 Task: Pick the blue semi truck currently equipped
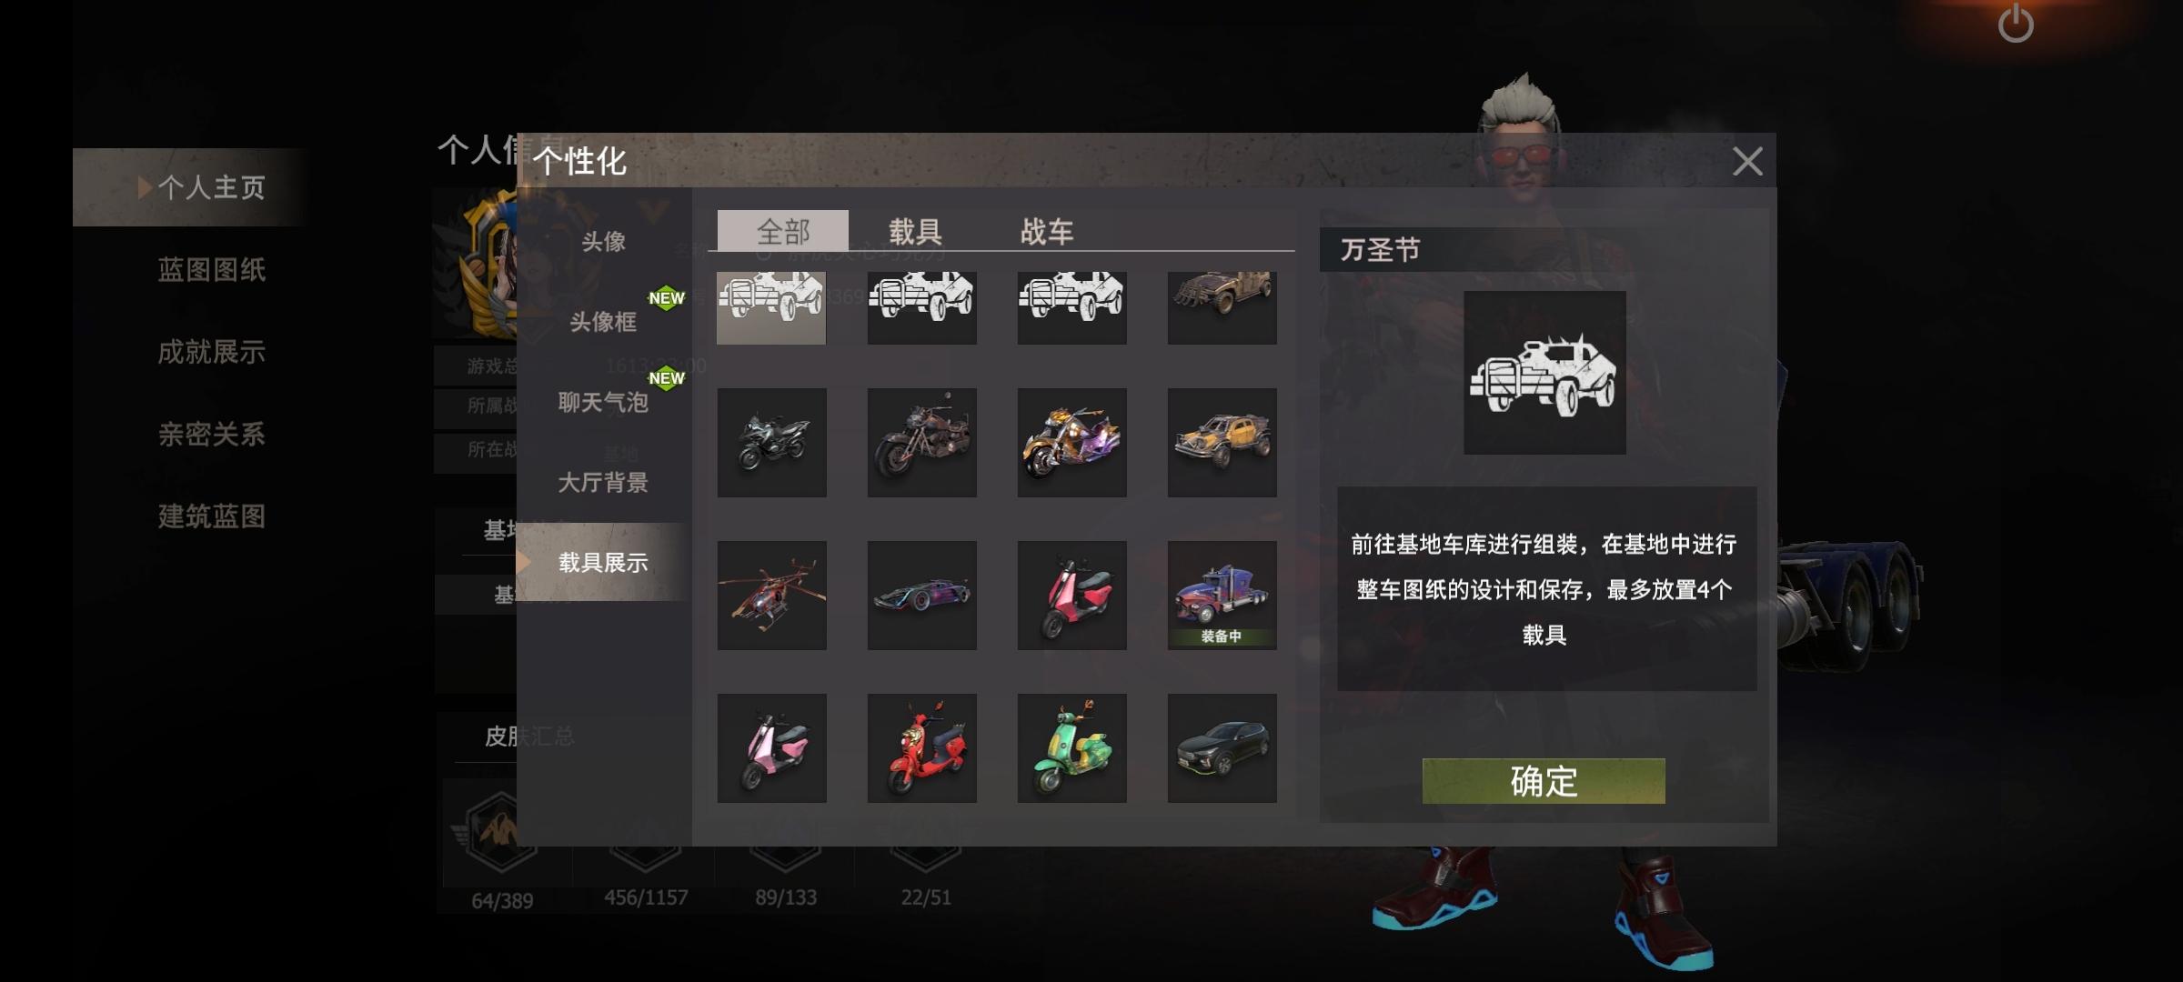pos(1222,596)
